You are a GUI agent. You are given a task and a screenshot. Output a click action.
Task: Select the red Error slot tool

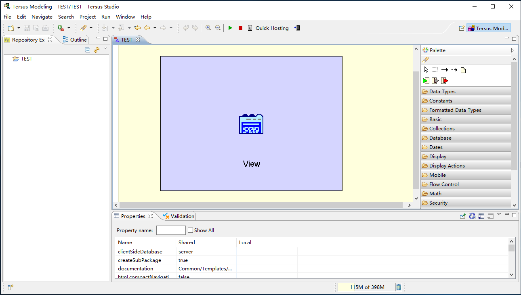[x=444, y=81]
